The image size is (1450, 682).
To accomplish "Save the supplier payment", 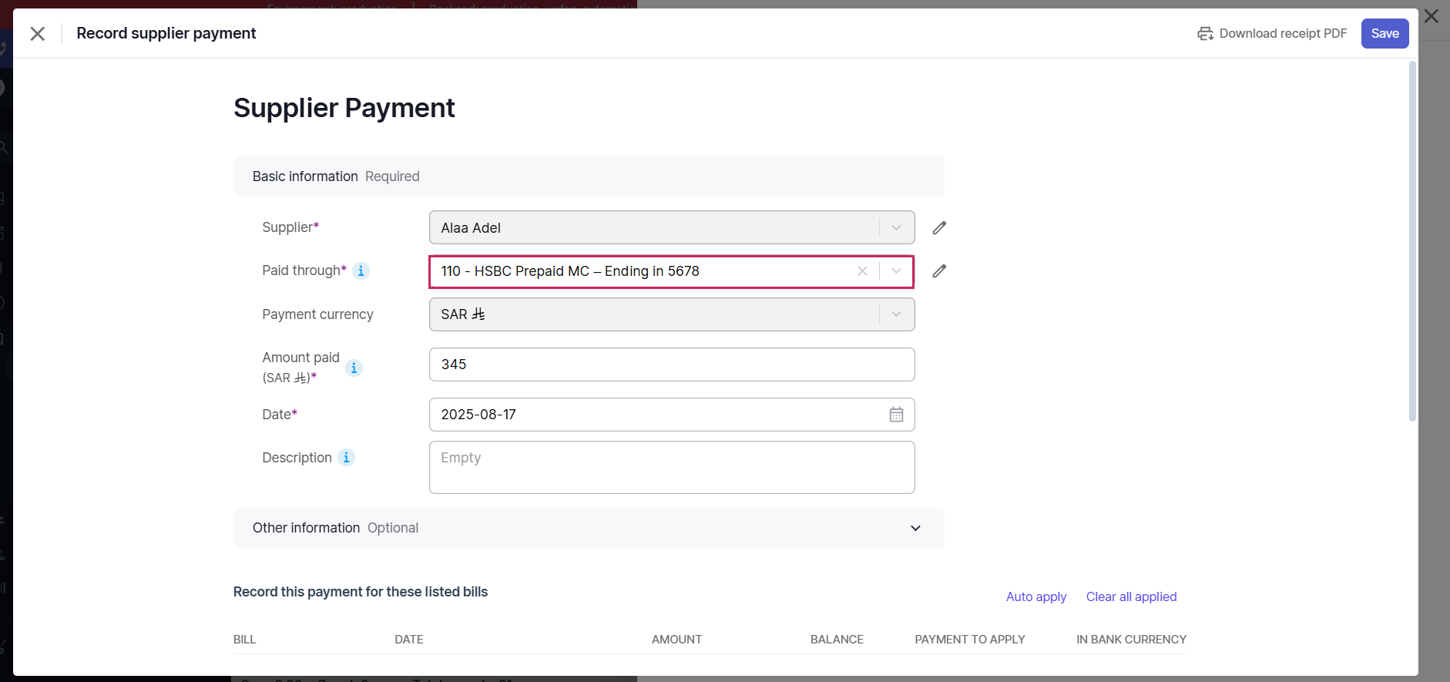I will (x=1384, y=33).
